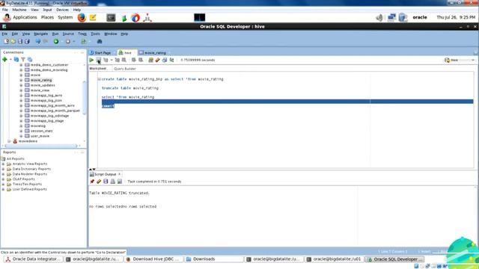Open the Places menu in the panel
The width and height of the screenshot is (479, 269).
[47, 17]
